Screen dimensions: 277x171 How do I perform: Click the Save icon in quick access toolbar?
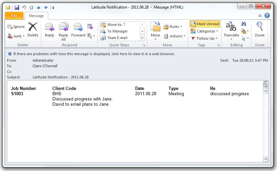click(16, 7)
